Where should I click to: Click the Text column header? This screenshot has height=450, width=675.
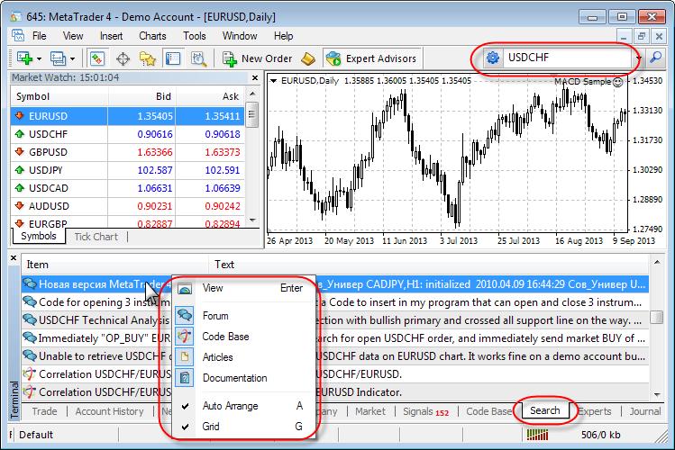(429, 265)
